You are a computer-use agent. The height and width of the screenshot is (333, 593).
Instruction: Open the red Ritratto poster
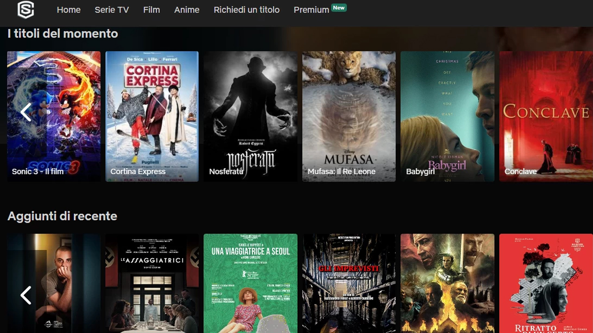[546, 283]
